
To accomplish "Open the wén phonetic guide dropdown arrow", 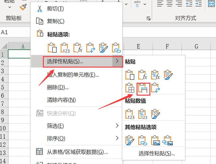I will (x=145, y=4).
